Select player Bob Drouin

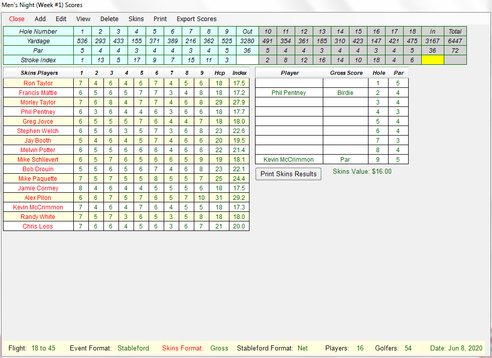click(38, 169)
